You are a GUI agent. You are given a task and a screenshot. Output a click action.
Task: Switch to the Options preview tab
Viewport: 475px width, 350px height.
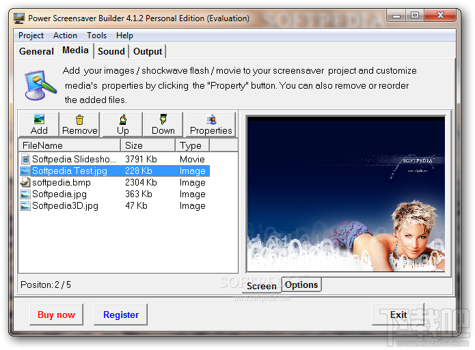pyautogui.click(x=301, y=285)
